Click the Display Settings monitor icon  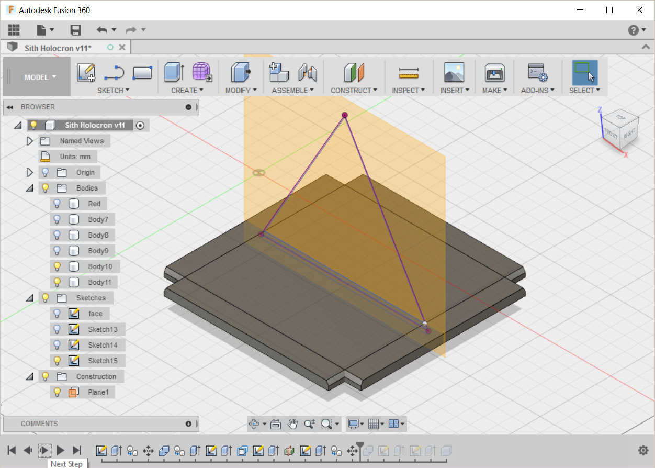tap(354, 424)
